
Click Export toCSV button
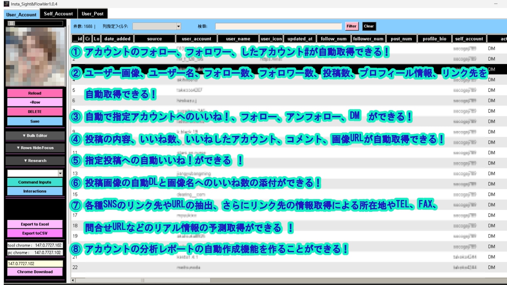coord(35,233)
